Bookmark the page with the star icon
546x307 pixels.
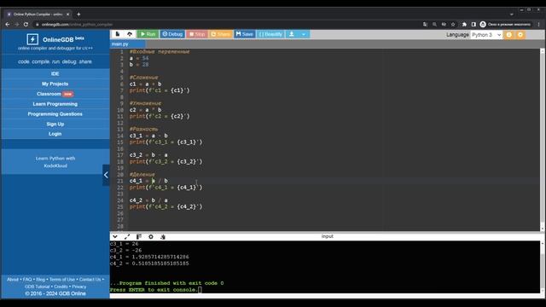pos(453,25)
